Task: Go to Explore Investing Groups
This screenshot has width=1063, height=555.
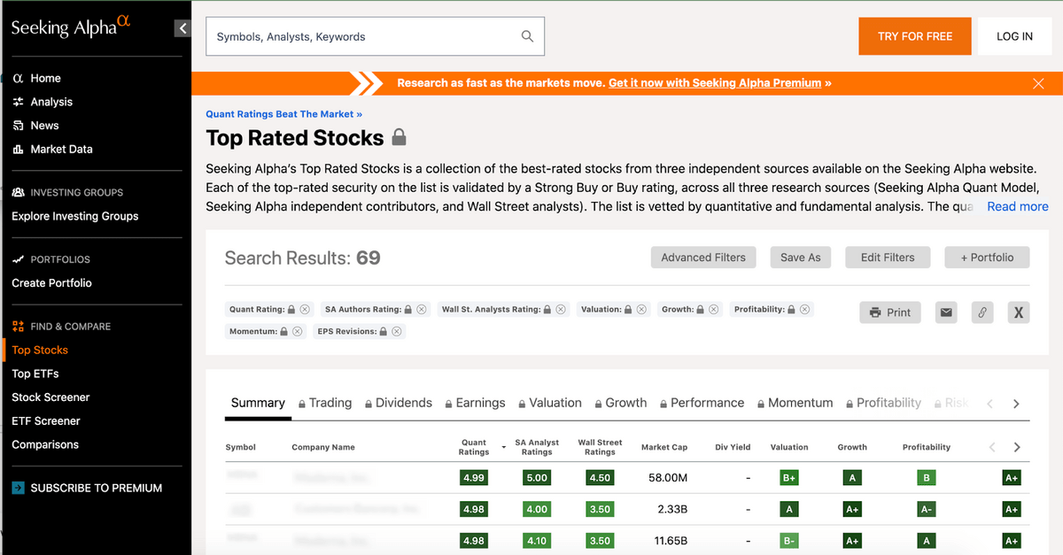Action: [x=75, y=216]
